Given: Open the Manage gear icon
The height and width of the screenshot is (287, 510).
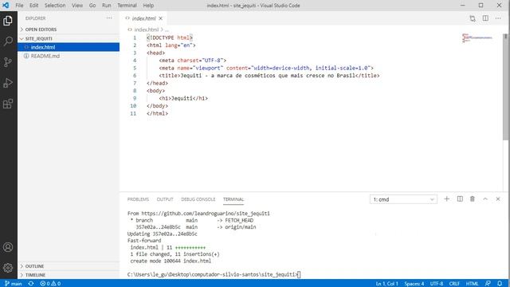Looking at the screenshot, I should point(8,268).
